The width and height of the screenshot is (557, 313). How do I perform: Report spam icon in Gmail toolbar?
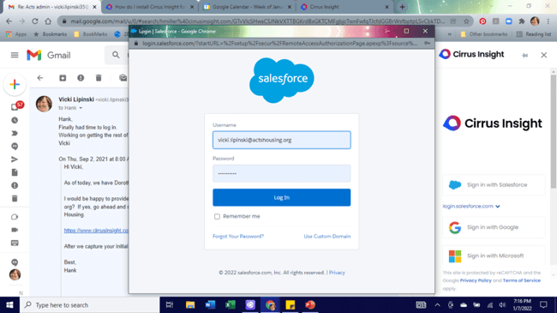click(81, 78)
